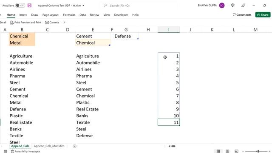Image resolution: width=272 pixels, height=153 pixels.
Task: Select Pharma in column B
Action: (22, 76)
